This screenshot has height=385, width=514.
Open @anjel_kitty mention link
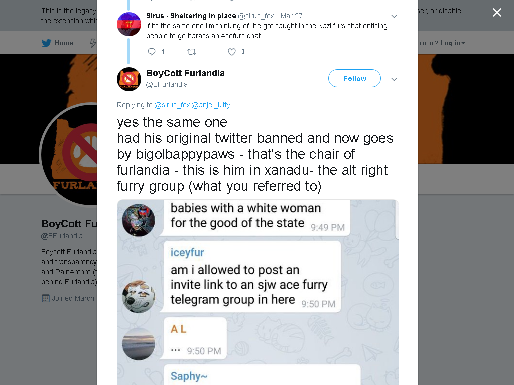click(x=211, y=105)
